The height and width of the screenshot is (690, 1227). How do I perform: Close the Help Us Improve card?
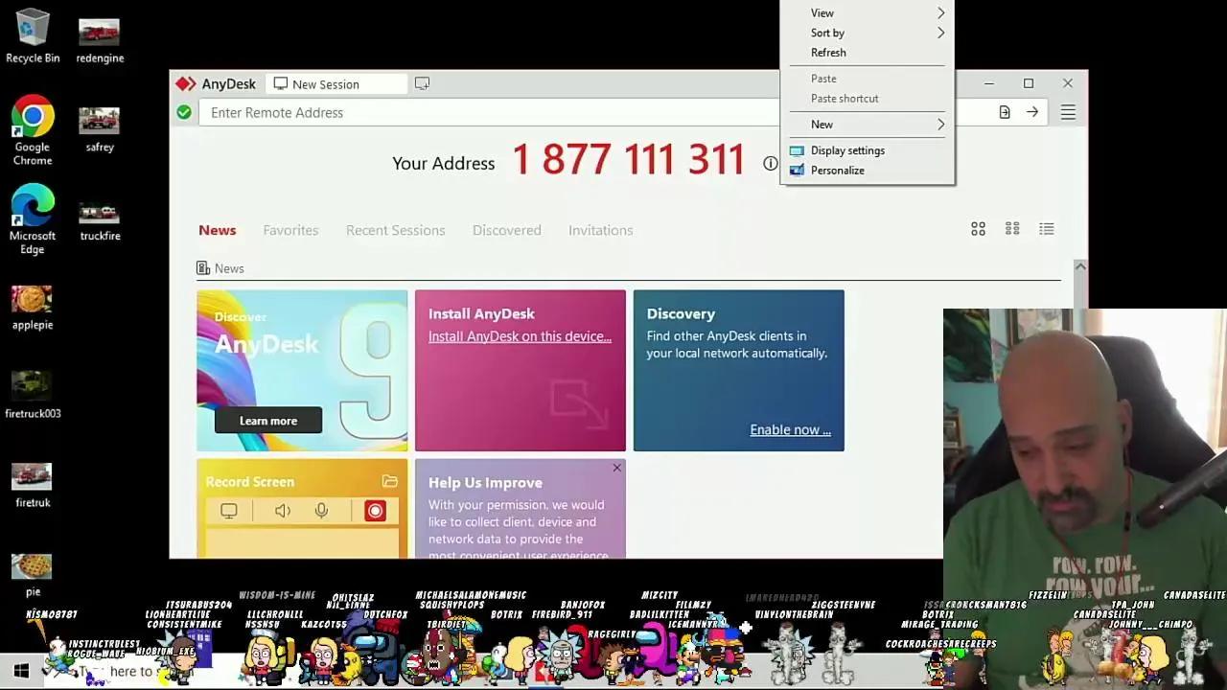pyautogui.click(x=616, y=468)
